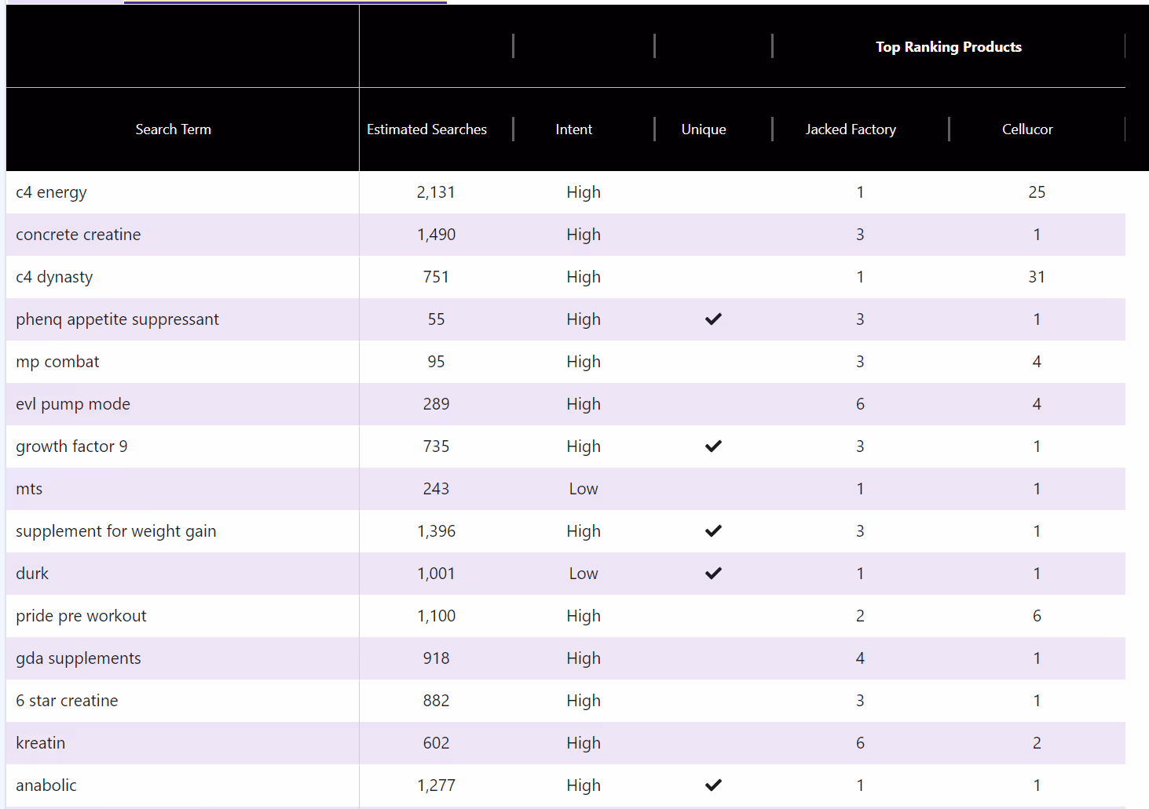Click the 1,490 estimated searches value
The width and height of the screenshot is (1149, 809).
point(436,235)
